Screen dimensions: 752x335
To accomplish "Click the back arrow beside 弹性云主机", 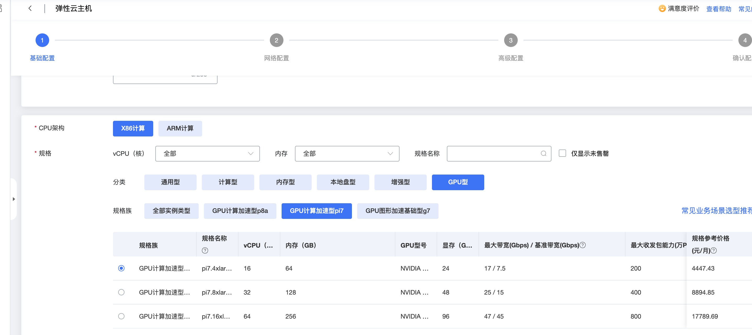I will (x=30, y=8).
